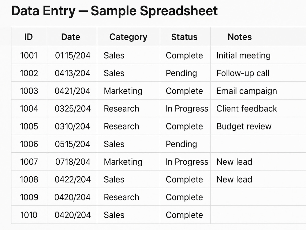Click the Status column header
Viewport: 306px width, 230px height.
pyautogui.click(x=184, y=37)
